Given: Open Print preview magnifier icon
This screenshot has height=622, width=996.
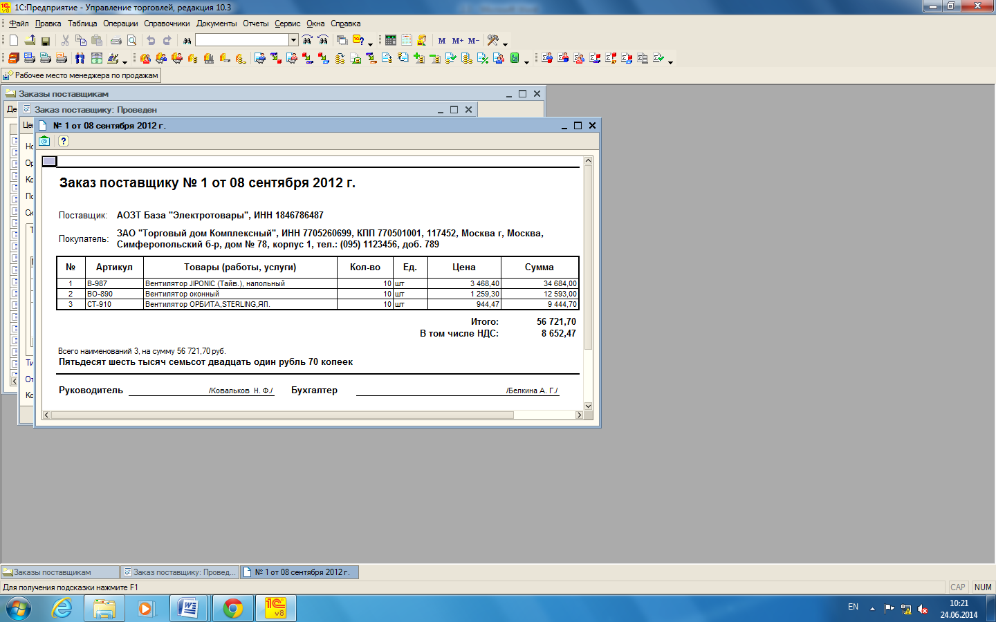Looking at the screenshot, I should pyautogui.click(x=131, y=40).
